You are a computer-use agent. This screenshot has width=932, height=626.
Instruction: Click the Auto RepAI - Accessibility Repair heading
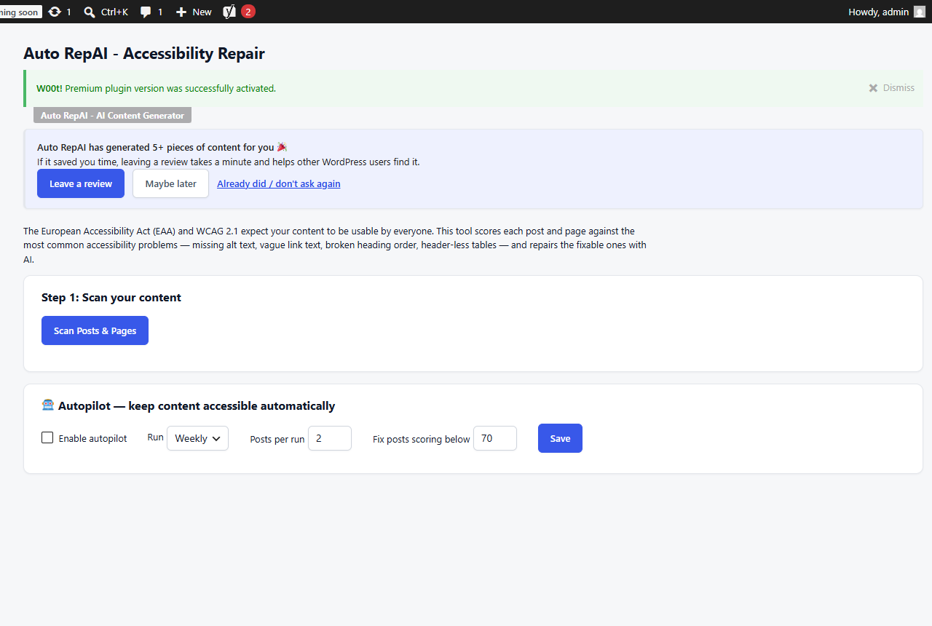click(144, 53)
